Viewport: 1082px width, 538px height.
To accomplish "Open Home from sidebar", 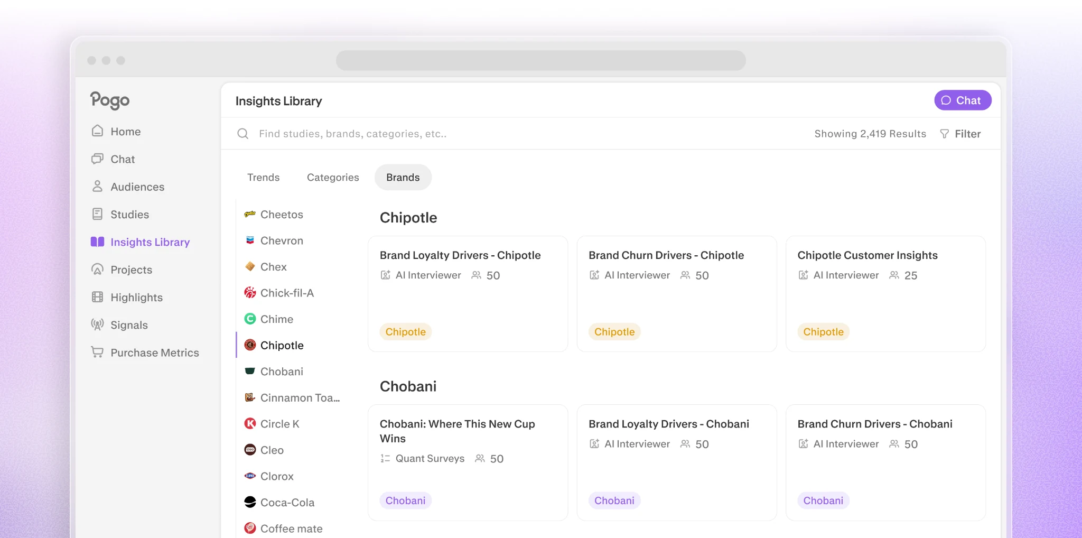I will tap(116, 131).
